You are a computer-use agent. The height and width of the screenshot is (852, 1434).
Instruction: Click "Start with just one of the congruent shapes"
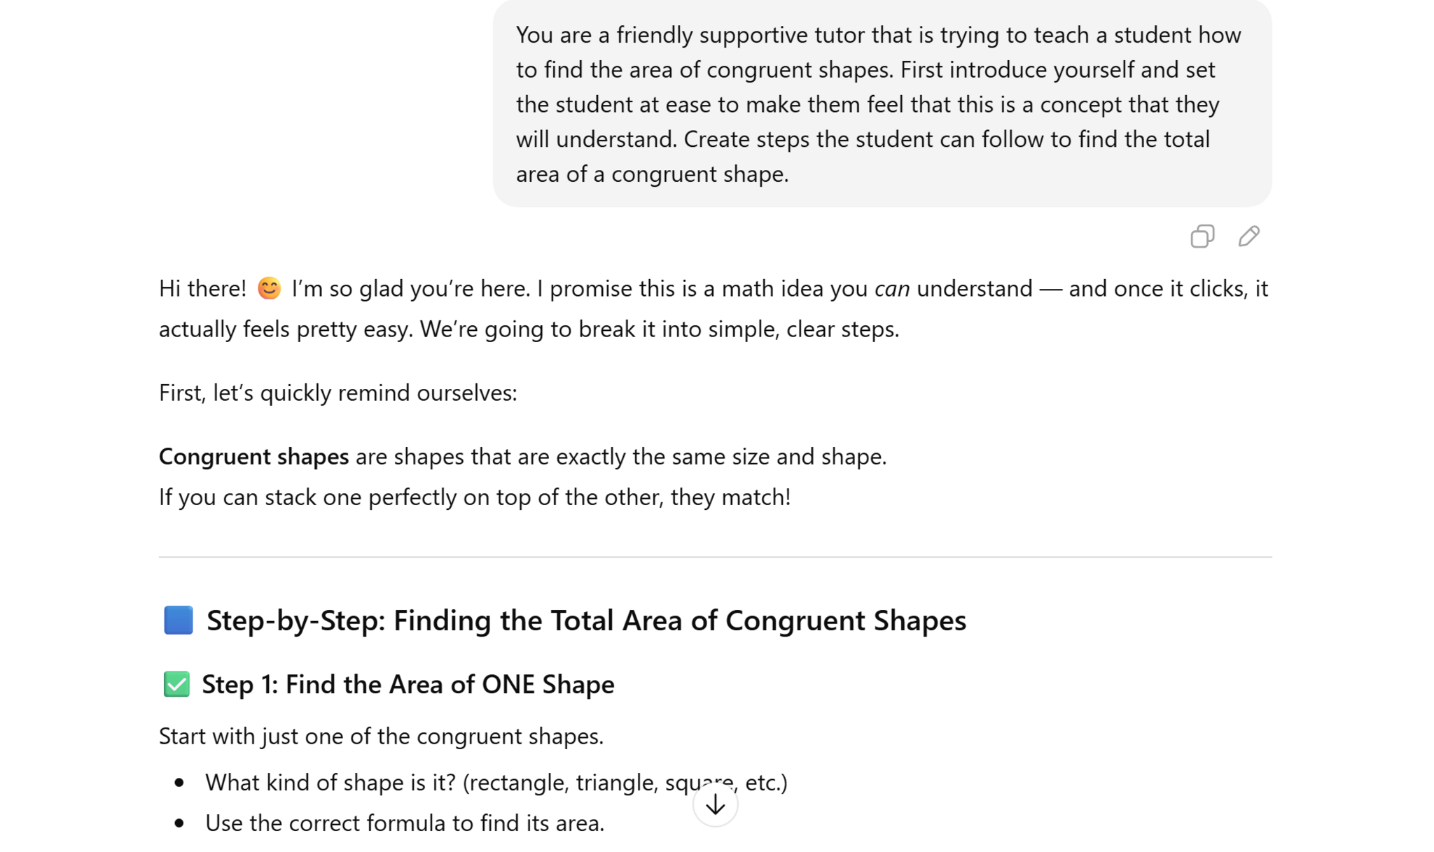point(381,737)
